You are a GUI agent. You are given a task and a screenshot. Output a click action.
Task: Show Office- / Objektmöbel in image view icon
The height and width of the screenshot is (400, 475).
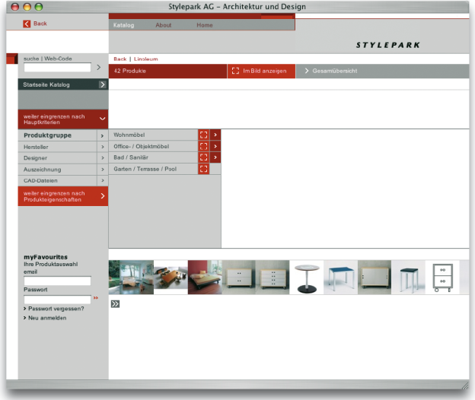[204, 147]
